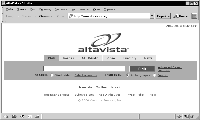The width and height of the screenshot is (200, 120).
Task: Click the URL address field
Action: point(112,16)
